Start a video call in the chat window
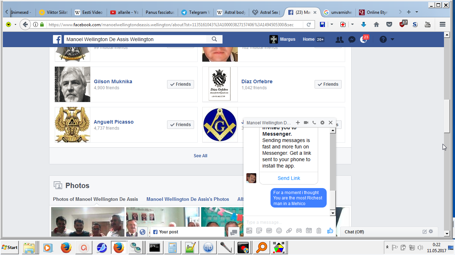 [x=306, y=123]
